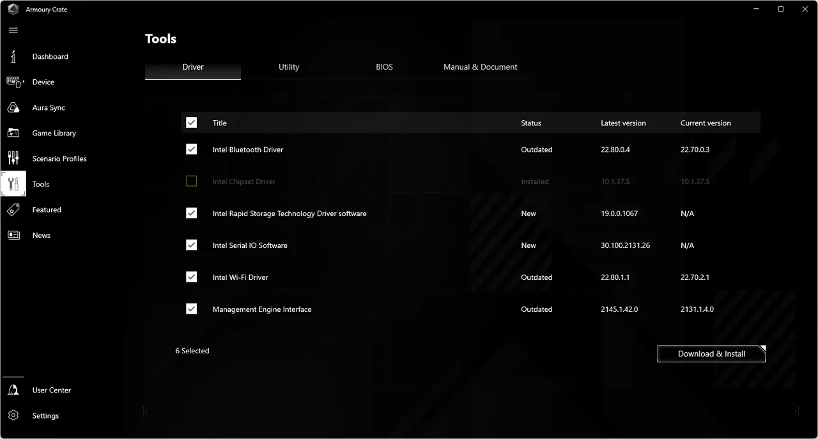Click the User Center person icon

click(x=13, y=390)
